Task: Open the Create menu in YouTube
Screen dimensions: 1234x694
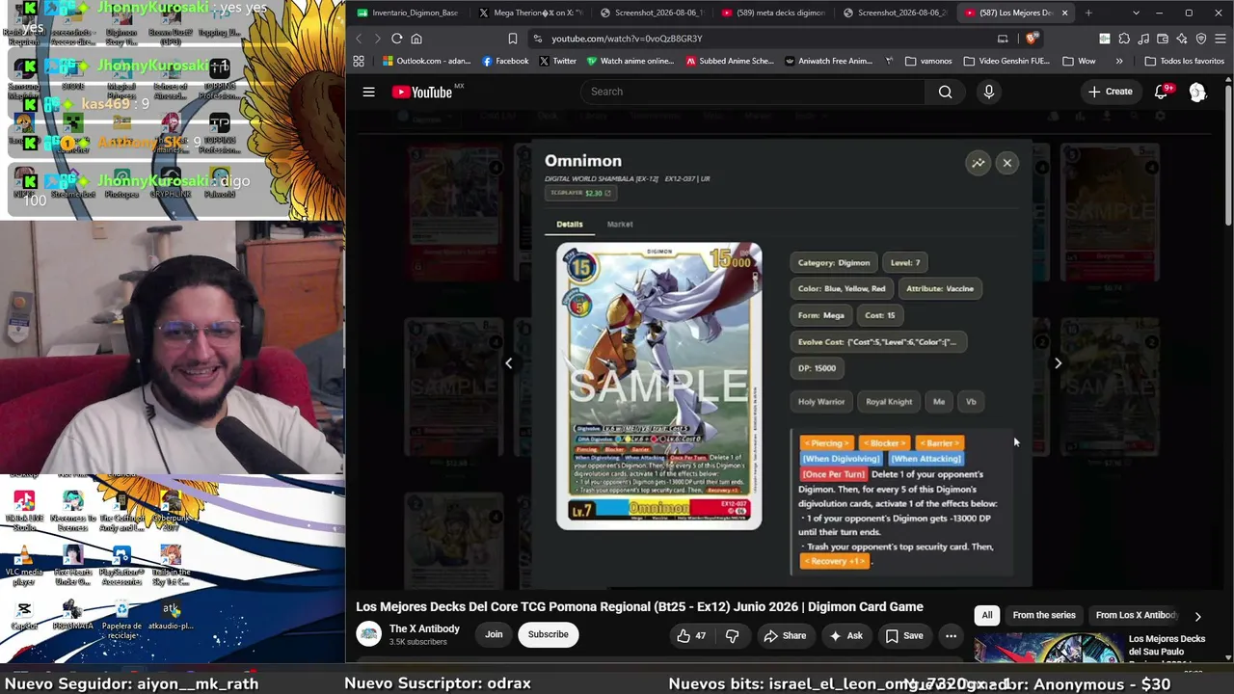Action: 1111,92
